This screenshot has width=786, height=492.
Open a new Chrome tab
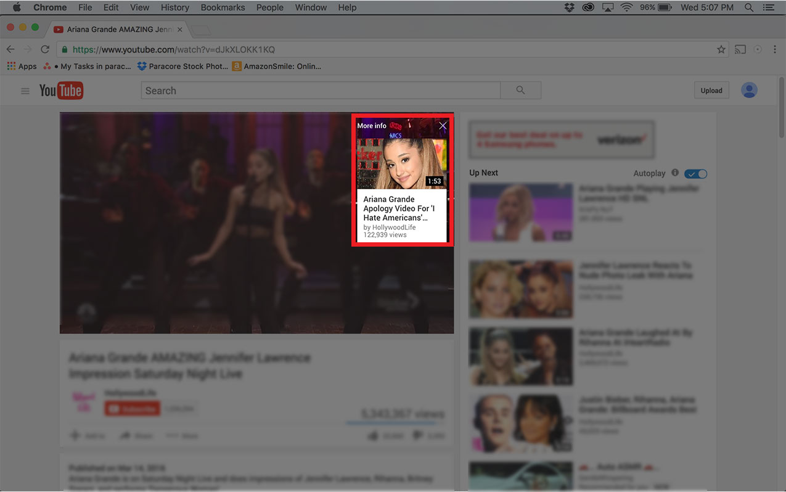201,30
